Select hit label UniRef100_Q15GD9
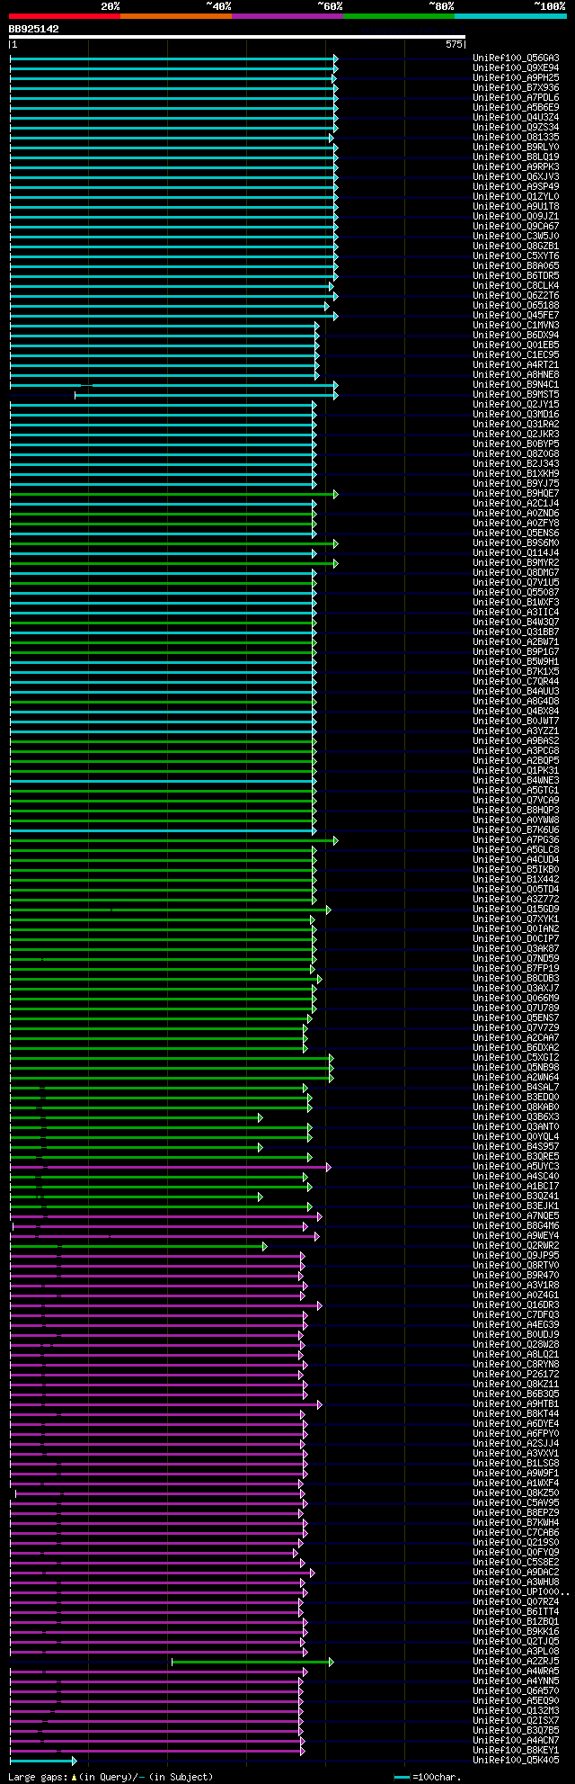 (x=516, y=909)
